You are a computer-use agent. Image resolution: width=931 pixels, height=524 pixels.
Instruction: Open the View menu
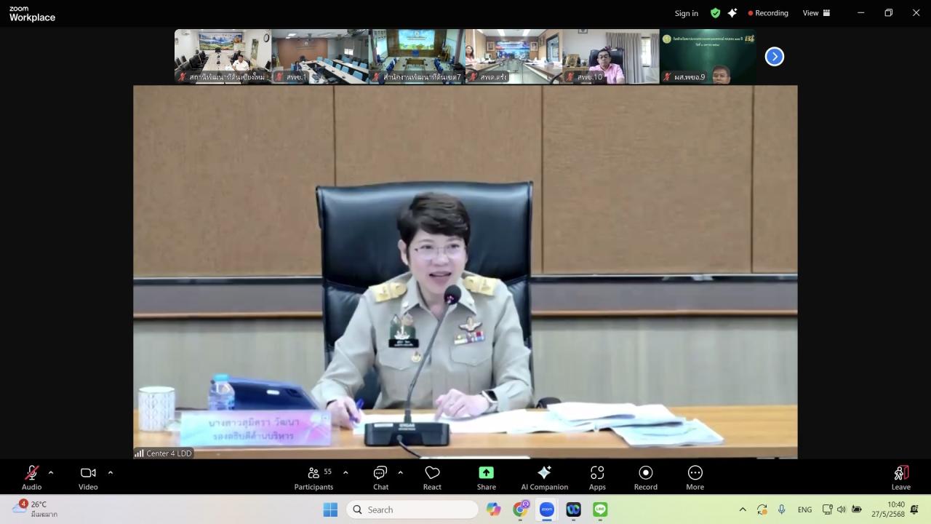(x=810, y=12)
